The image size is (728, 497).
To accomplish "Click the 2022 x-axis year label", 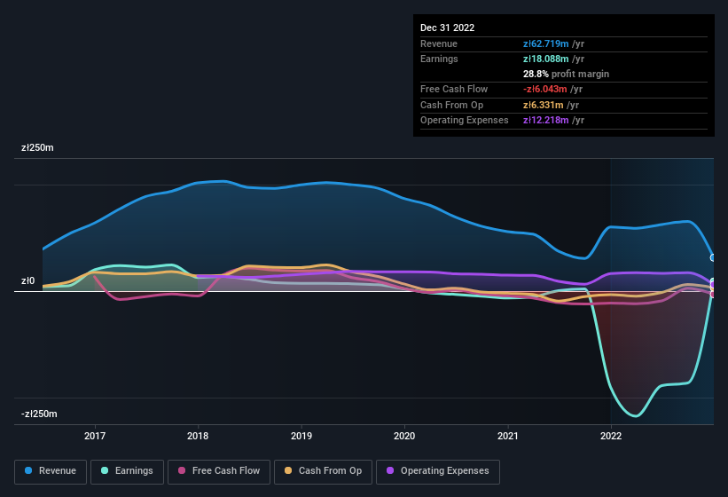I will click(x=611, y=436).
